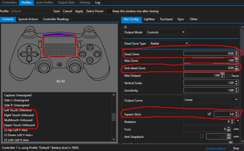Enable the Force checkbox for Max Output

(x=228, y=76)
